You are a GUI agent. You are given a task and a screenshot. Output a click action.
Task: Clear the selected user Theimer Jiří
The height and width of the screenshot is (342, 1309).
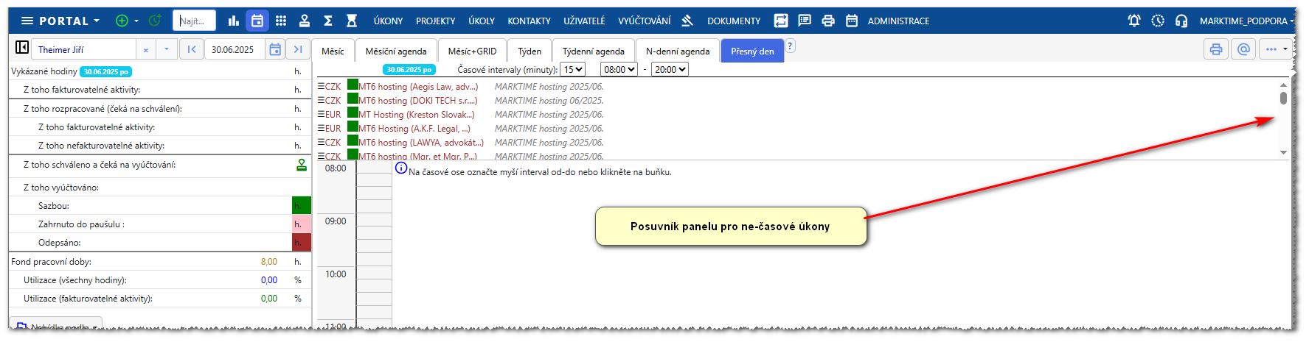pyautogui.click(x=146, y=50)
